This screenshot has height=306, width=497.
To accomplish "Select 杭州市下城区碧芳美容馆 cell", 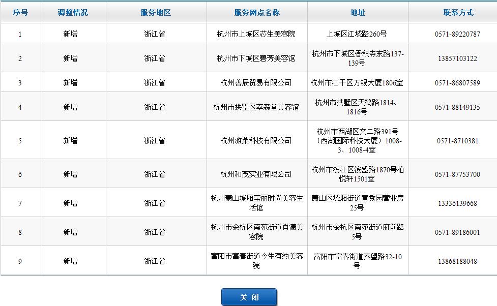I will (256, 58).
